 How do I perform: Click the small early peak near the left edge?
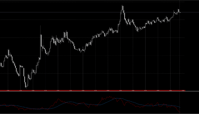click(9, 51)
